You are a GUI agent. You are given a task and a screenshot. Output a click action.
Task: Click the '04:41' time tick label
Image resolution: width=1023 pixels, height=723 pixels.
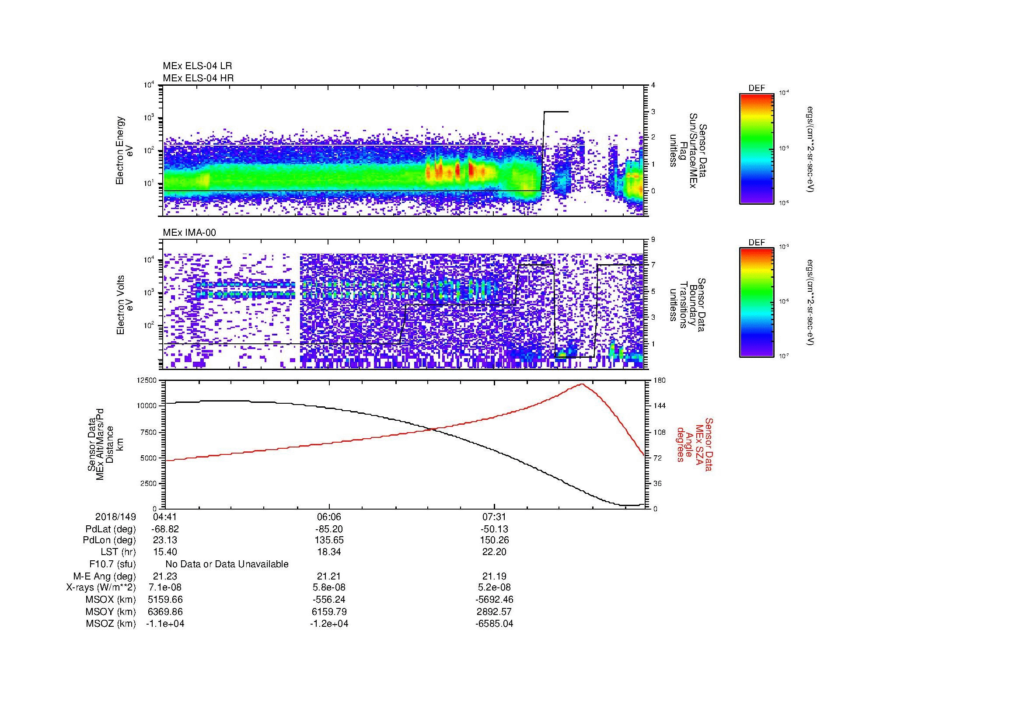coord(165,517)
